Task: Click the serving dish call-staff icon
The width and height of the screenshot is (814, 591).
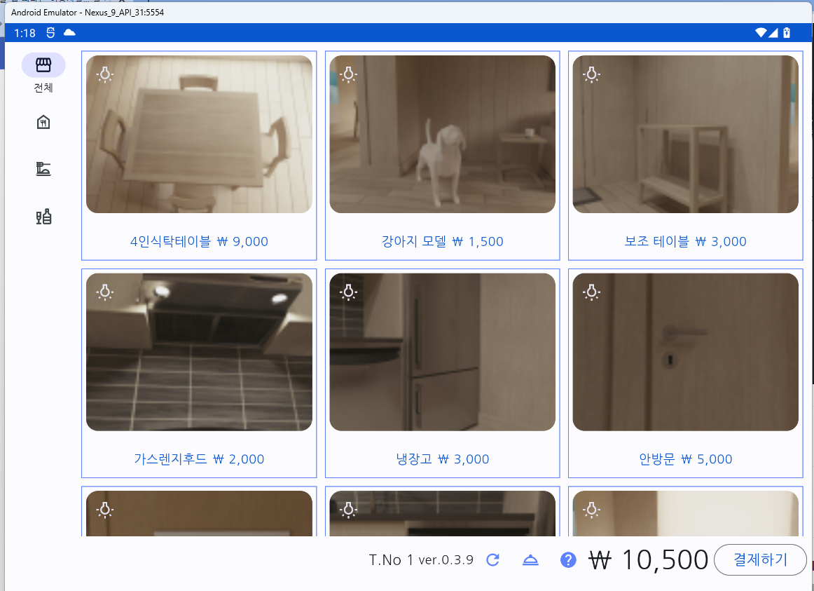Action: (530, 560)
